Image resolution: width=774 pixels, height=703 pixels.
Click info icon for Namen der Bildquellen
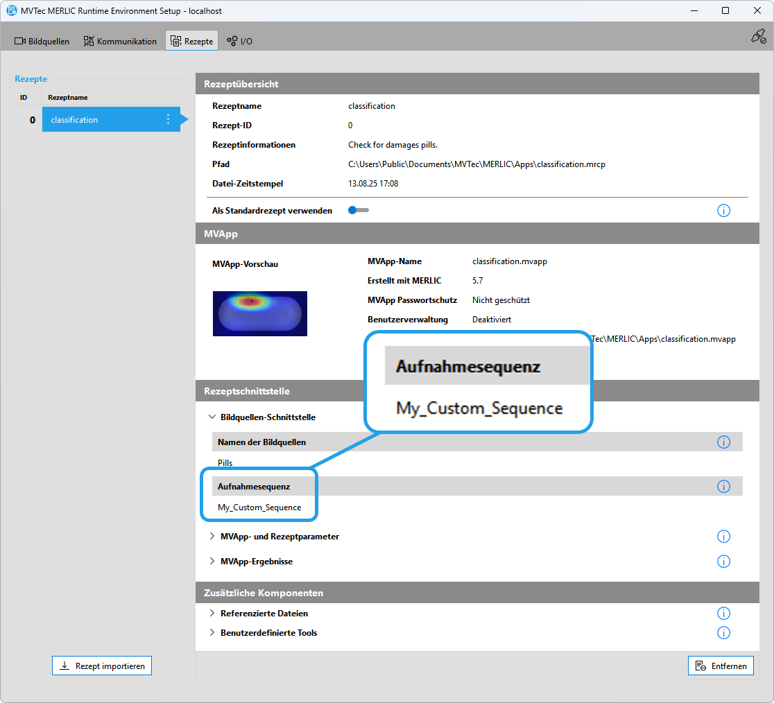[723, 442]
